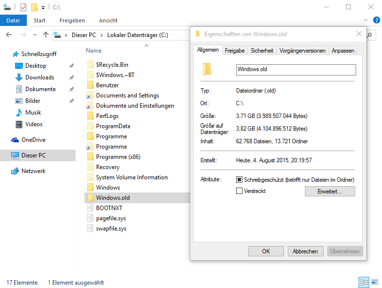
Task: Open the Freigabe tab
Action: (235, 51)
